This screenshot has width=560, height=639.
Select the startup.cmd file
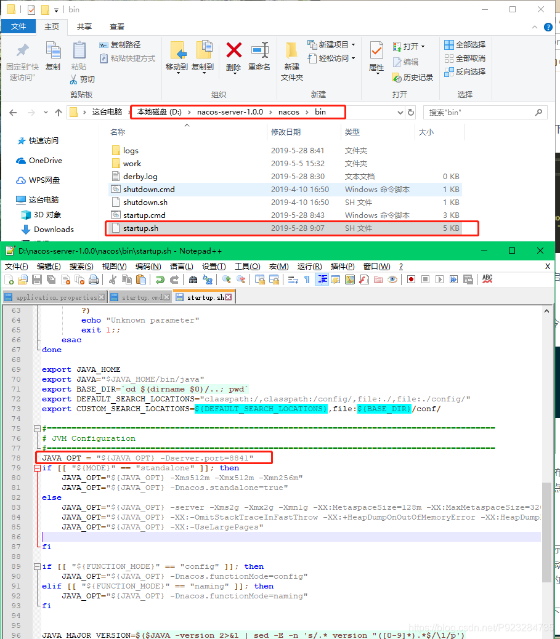pyautogui.click(x=144, y=215)
